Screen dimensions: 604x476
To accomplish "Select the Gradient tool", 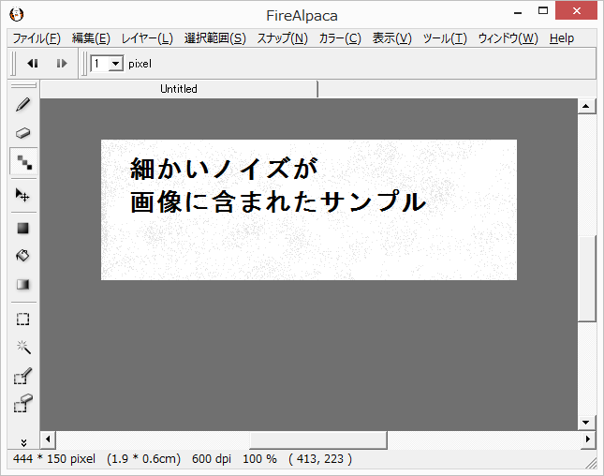I will (23, 285).
